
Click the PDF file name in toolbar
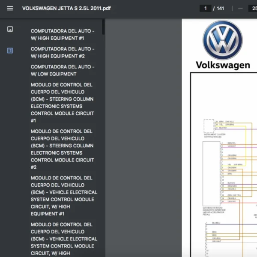click(x=66, y=9)
